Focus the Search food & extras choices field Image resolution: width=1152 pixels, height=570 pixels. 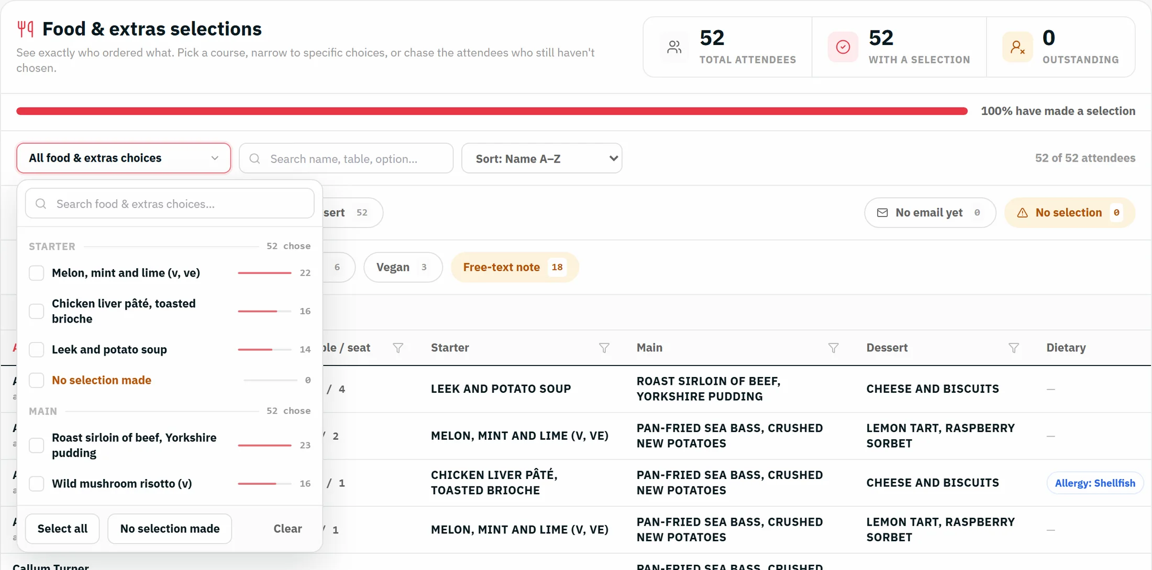click(x=170, y=204)
